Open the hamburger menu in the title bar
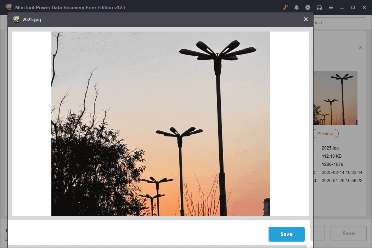 click(x=331, y=7)
